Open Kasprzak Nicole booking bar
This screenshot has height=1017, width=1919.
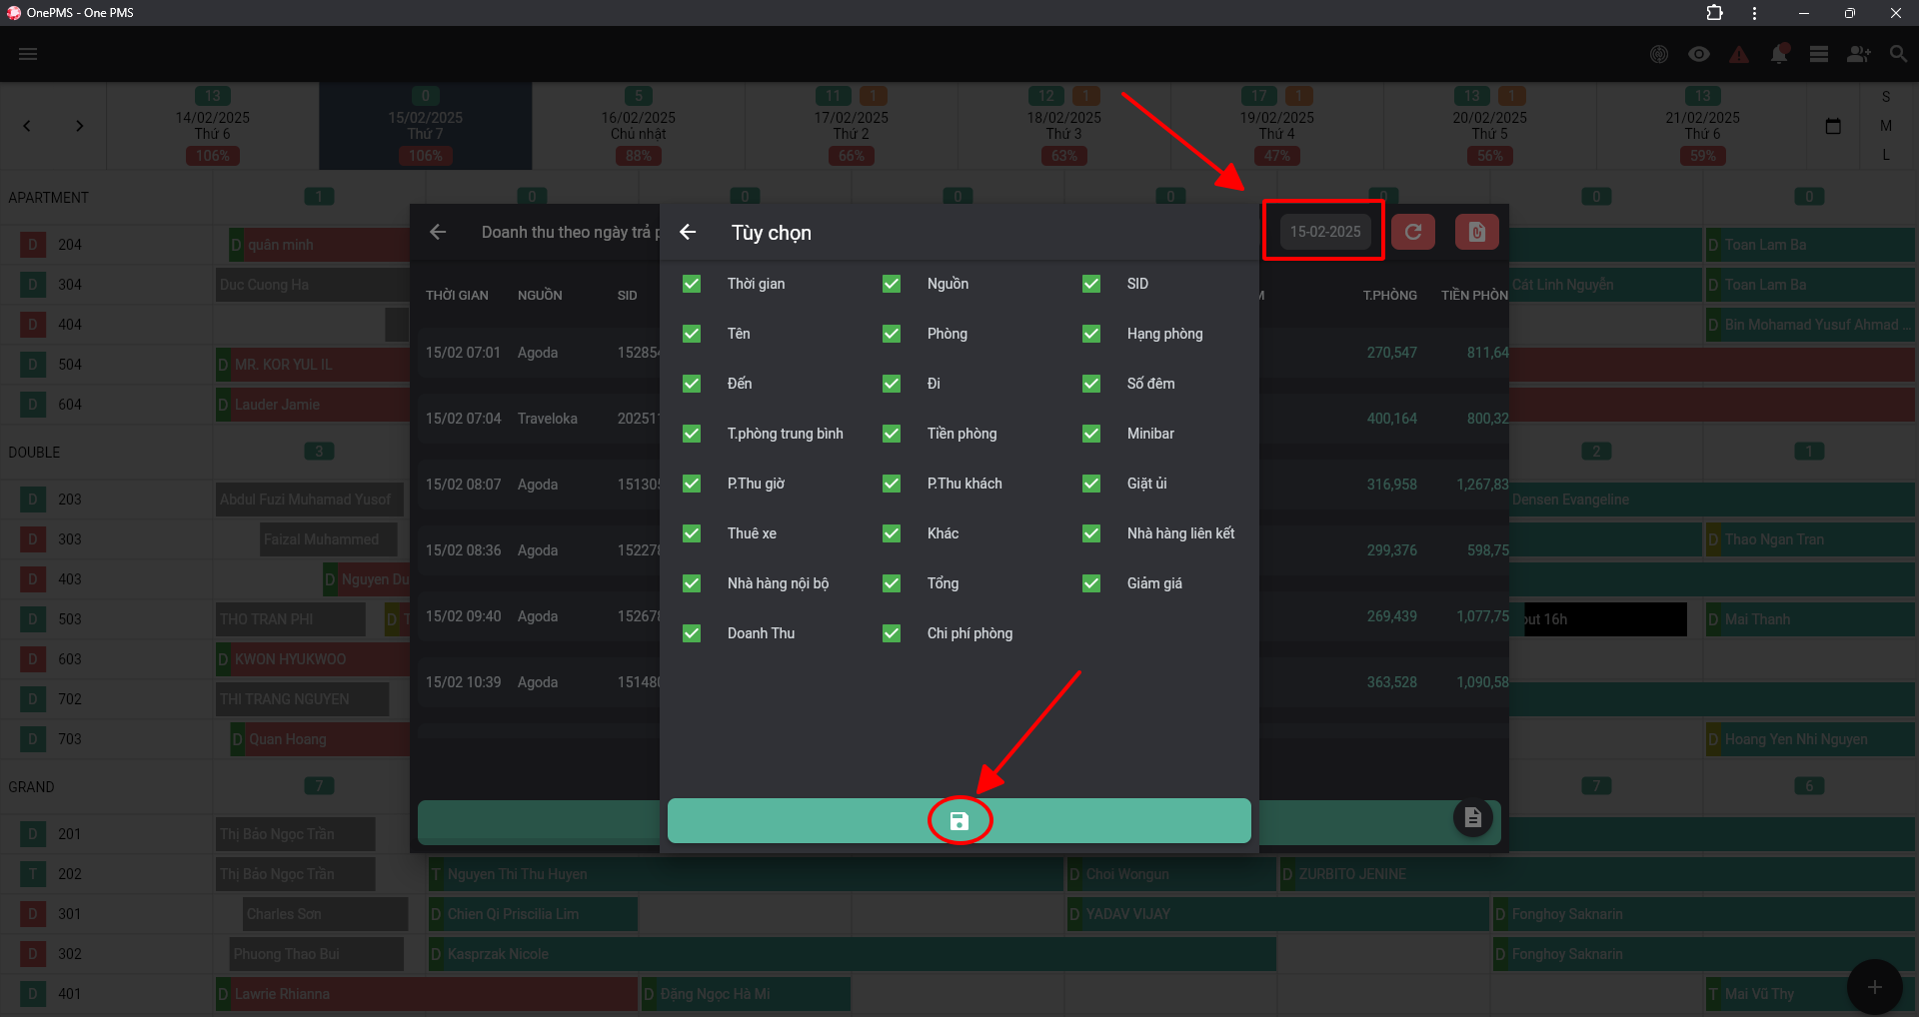[853, 954]
